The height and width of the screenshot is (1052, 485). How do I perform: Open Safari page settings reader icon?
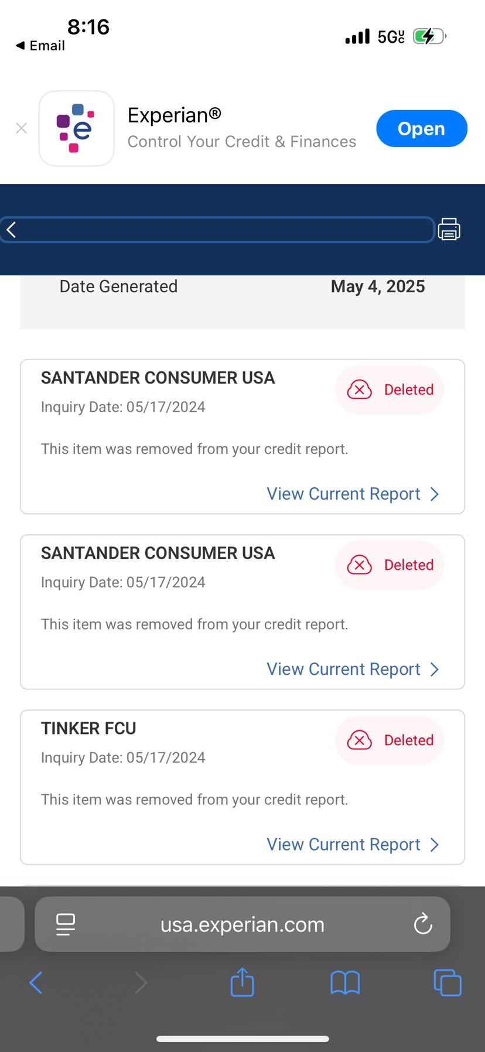[x=66, y=924]
